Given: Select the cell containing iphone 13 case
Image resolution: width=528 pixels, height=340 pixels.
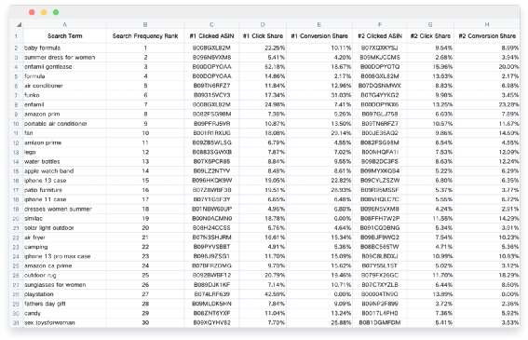Looking at the screenshot, I should coord(64,181).
